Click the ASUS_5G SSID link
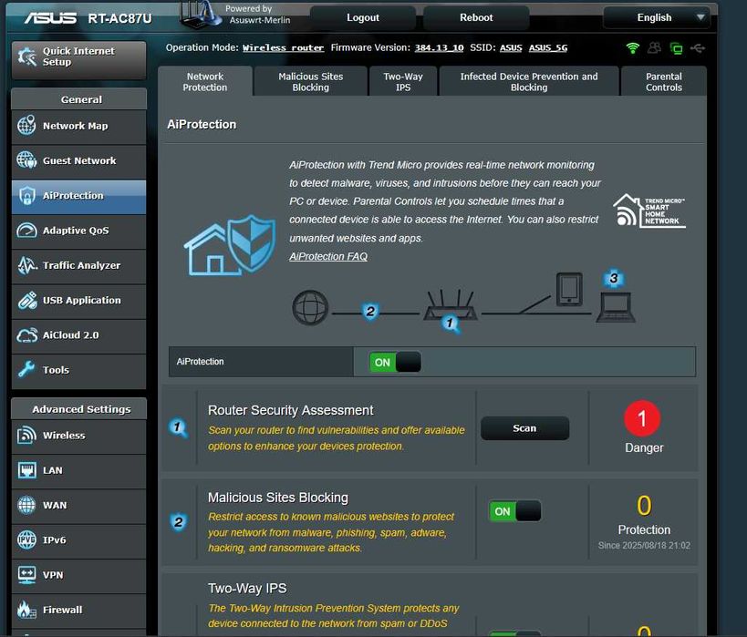This screenshot has width=747, height=637. [548, 48]
